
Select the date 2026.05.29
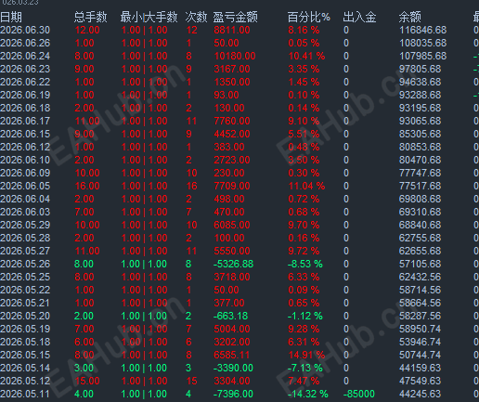pyautogui.click(x=25, y=225)
